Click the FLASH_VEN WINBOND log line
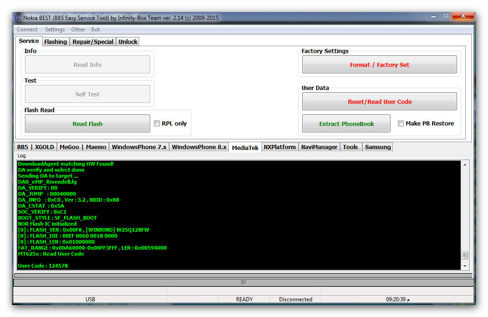Image resolution: width=488 pixels, height=317 pixels. pos(84,230)
